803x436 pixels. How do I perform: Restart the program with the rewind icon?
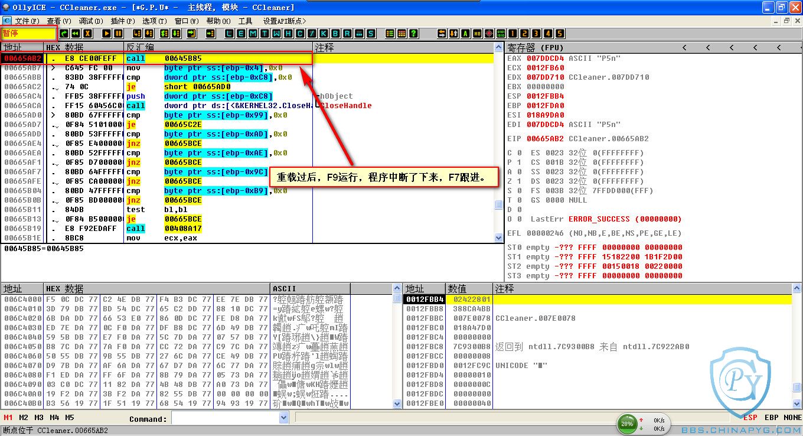(76, 34)
